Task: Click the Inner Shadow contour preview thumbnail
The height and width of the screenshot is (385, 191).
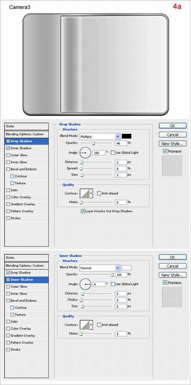Action: (85, 325)
